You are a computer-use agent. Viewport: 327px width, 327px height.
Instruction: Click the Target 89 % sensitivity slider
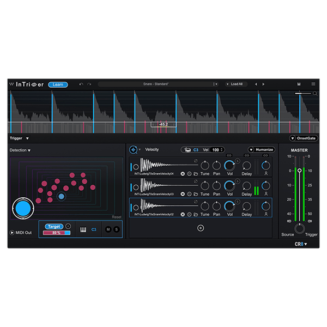tap(57, 233)
